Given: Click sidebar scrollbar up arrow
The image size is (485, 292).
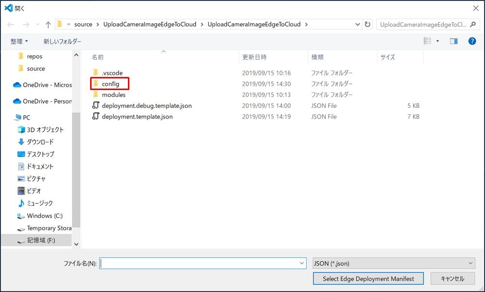Looking at the screenshot, I should 76,55.
